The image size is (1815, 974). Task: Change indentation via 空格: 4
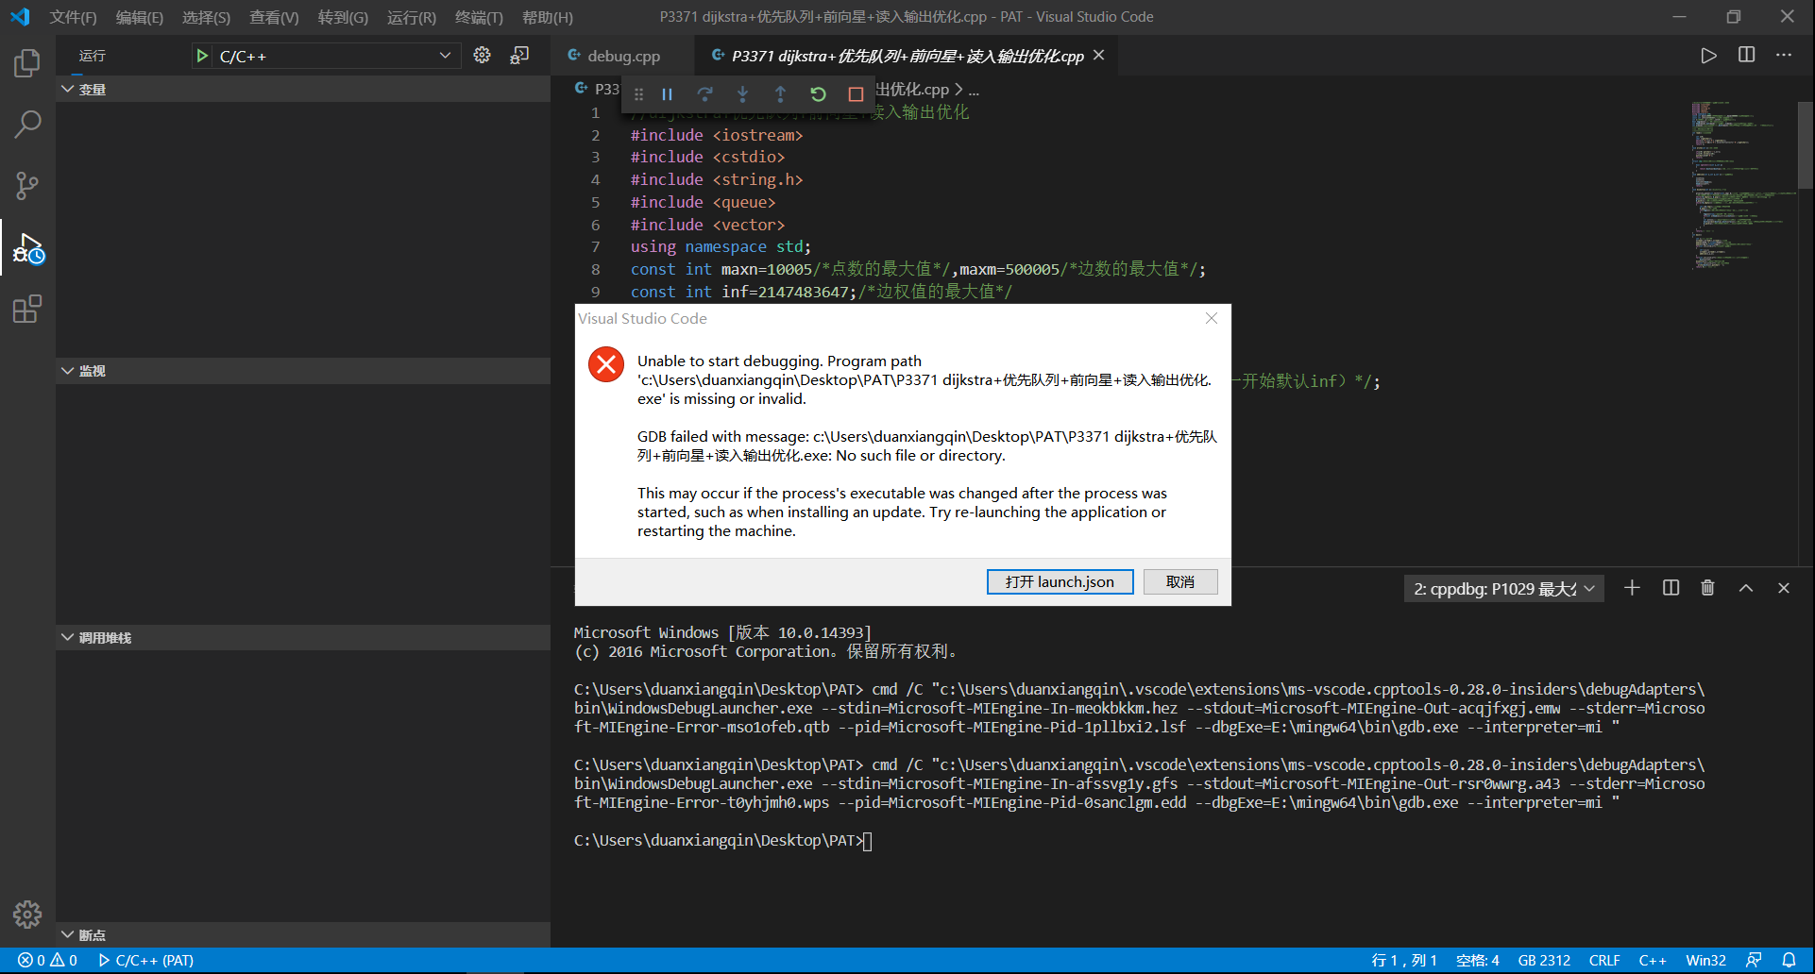1477,960
